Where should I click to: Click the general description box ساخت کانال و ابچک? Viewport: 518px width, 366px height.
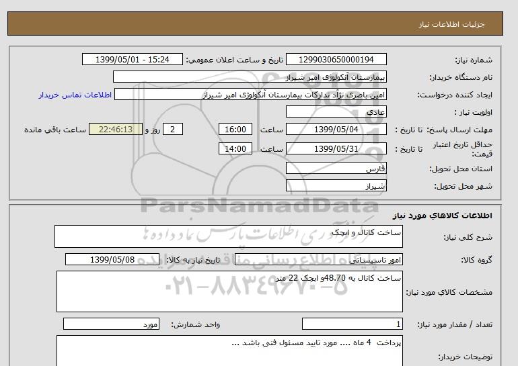click(x=229, y=236)
